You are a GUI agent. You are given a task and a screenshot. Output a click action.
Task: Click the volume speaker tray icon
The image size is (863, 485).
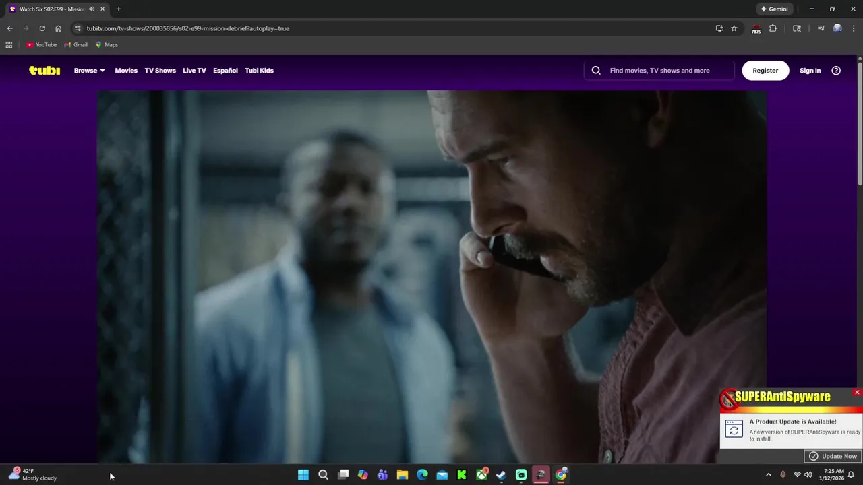(x=808, y=475)
